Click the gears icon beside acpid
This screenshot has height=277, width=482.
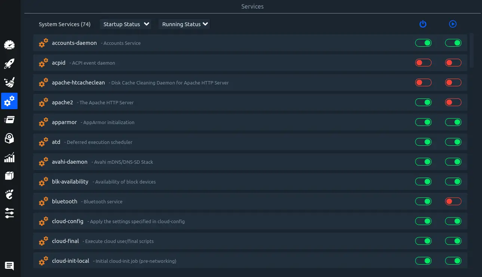(x=43, y=63)
